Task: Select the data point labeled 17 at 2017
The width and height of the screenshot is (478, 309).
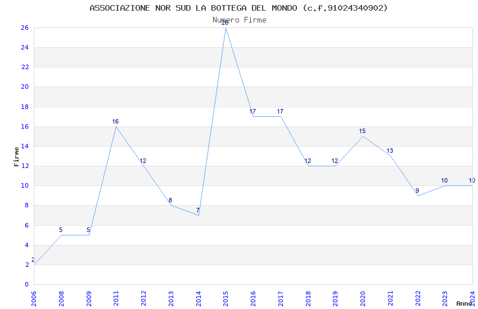Action: pyautogui.click(x=281, y=117)
